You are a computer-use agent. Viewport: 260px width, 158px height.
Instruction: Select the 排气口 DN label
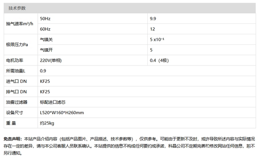coord(16,92)
